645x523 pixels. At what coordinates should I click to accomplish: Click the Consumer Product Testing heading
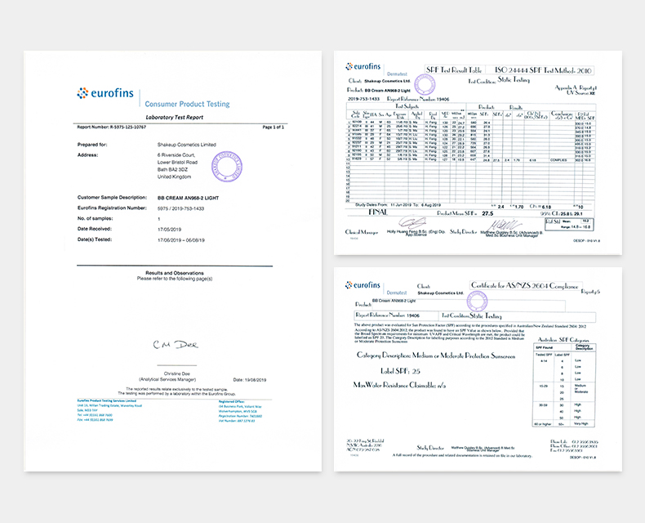187,104
